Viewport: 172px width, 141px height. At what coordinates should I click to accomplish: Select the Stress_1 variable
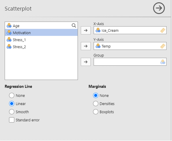(41, 40)
